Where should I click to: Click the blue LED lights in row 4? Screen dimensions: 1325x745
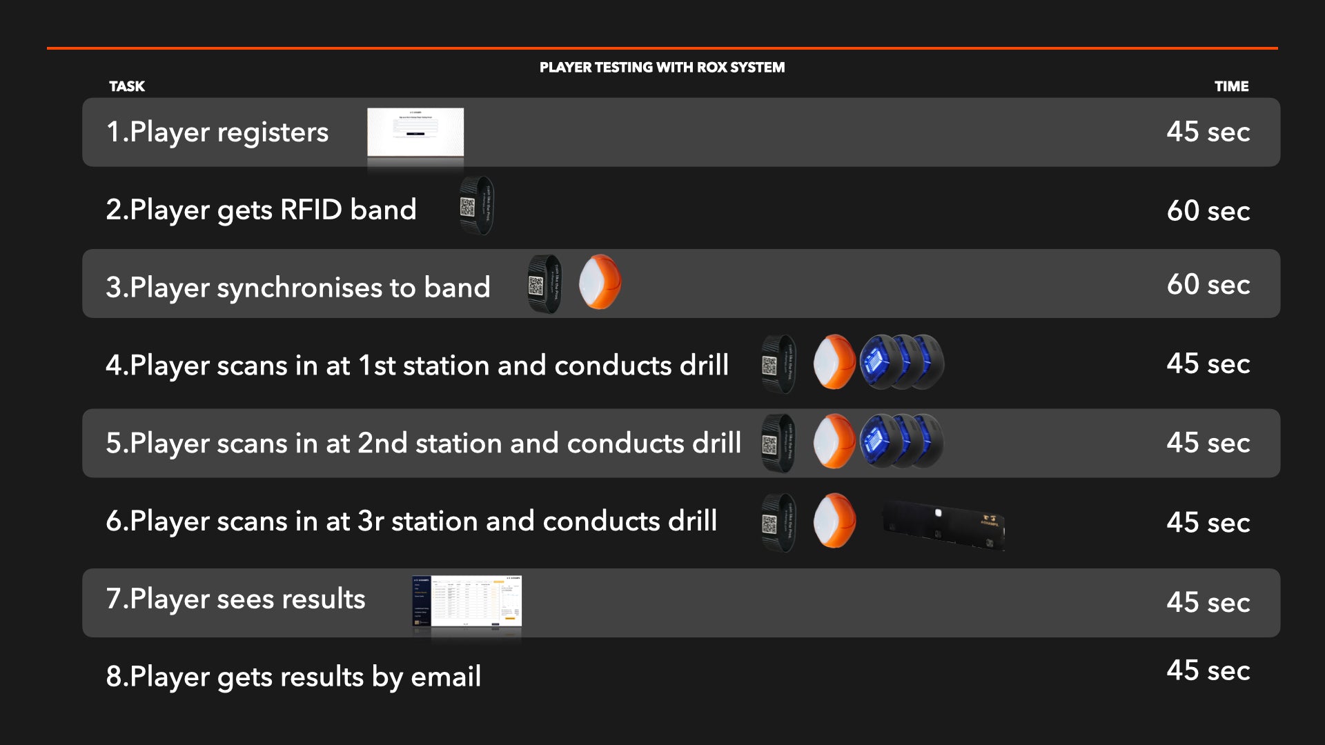[901, 362]
